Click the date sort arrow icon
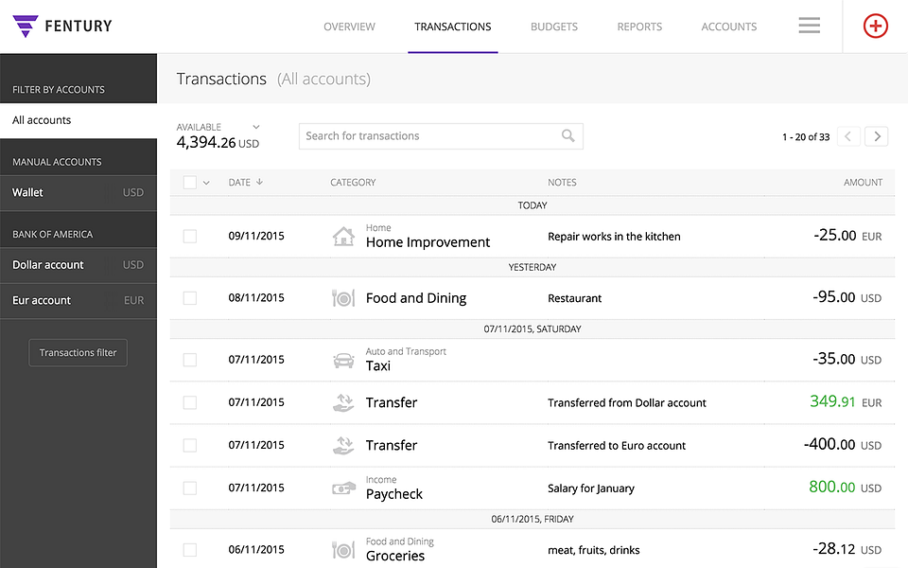The image size is (908, 568). click(259, 182)
